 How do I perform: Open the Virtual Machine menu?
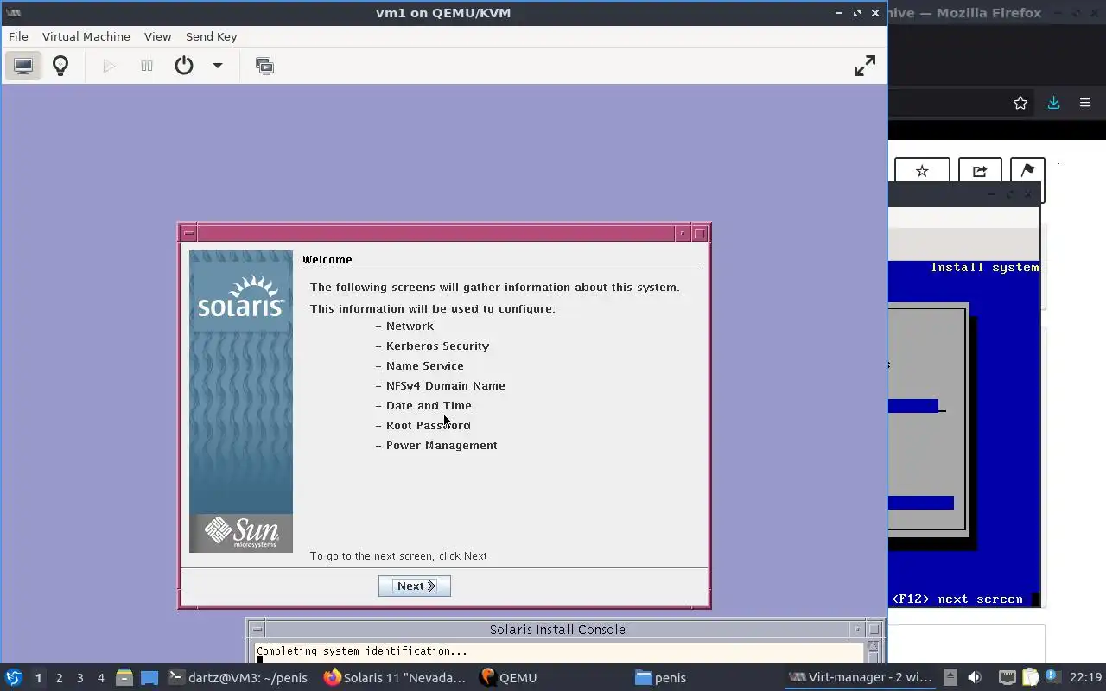pyautogui.click(x=86, y=36)
